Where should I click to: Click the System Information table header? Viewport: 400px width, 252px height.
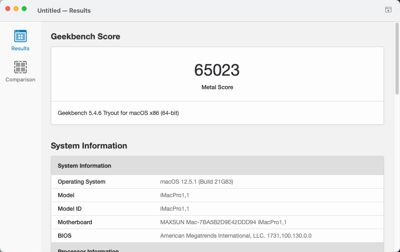[217, 166]
